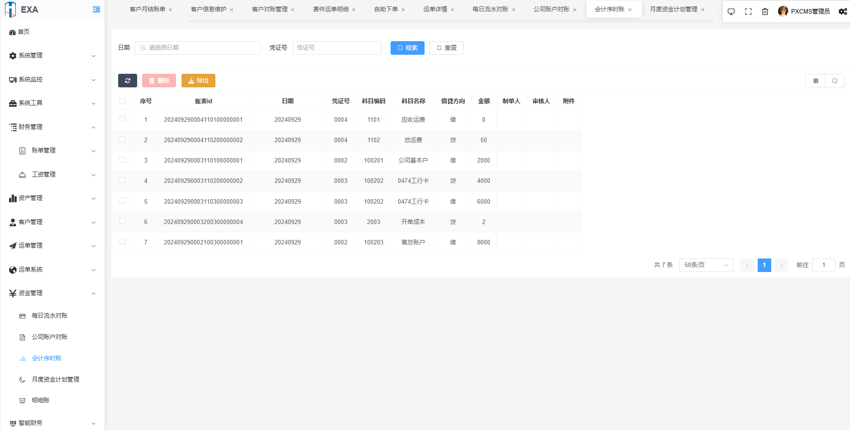Viewport: 850px width, 430px height.
Task: Toggle the search bar magnifier icon
Action: (835, 81)
